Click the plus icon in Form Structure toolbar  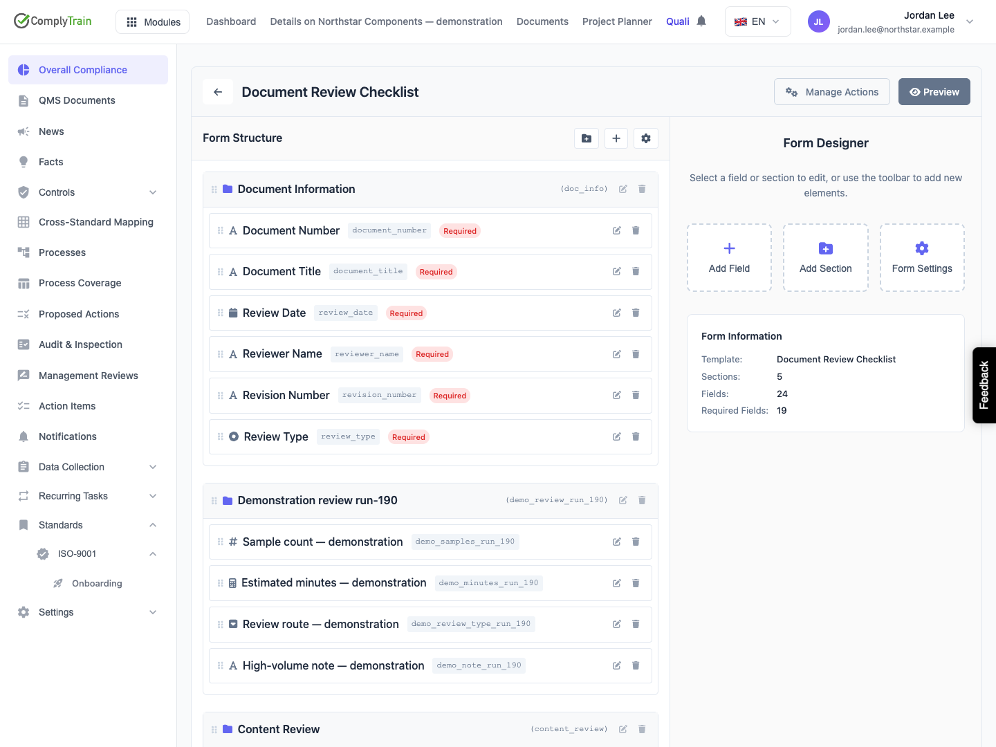[x=616, y=138]
